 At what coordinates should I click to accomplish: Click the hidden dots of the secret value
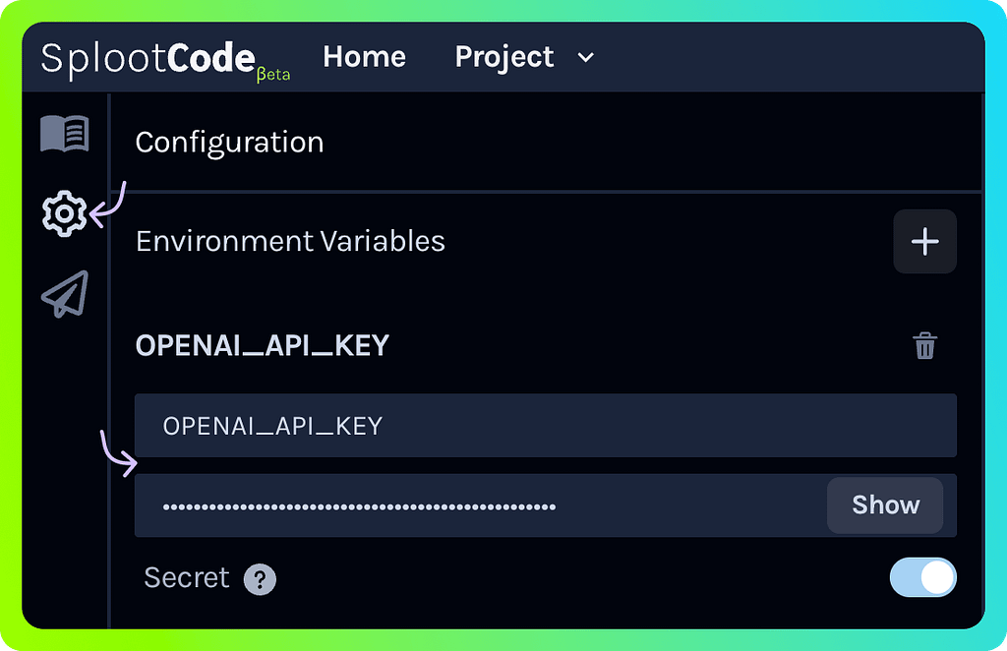[x=359, y=506]
